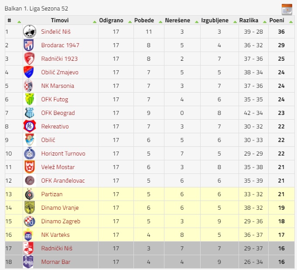Open OFK Beograd team link
297x270 pixels.
(58, 113)
